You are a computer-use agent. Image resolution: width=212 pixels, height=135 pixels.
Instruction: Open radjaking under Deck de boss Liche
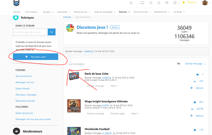[x=106, y=78]
